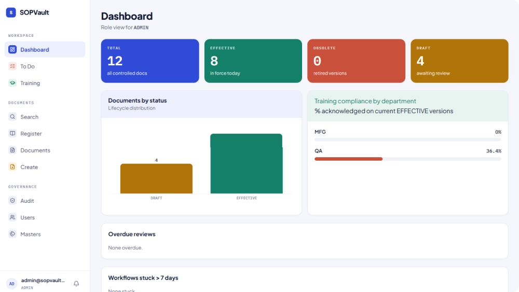Click the Effective 8 in force card

point(253,61)
